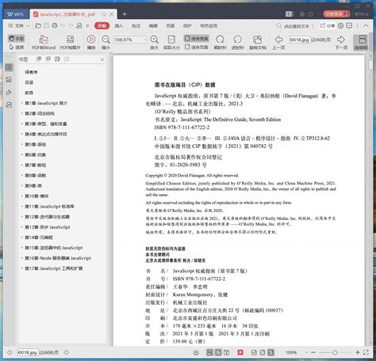Toggle 适合页面 fit page
376x361 pixels.
(x=197, y=47)
